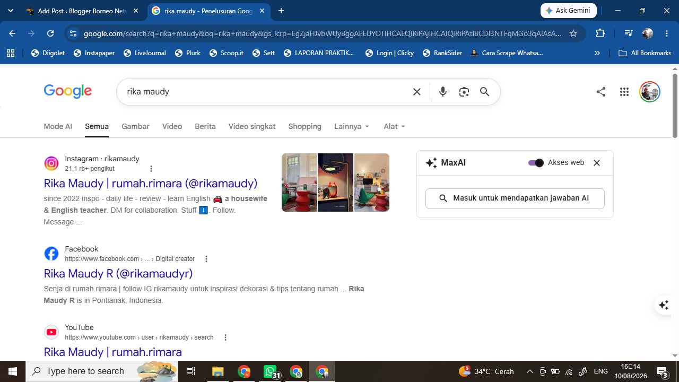Close the MaxAI panel
679x382 pixels.
(597, 163)
